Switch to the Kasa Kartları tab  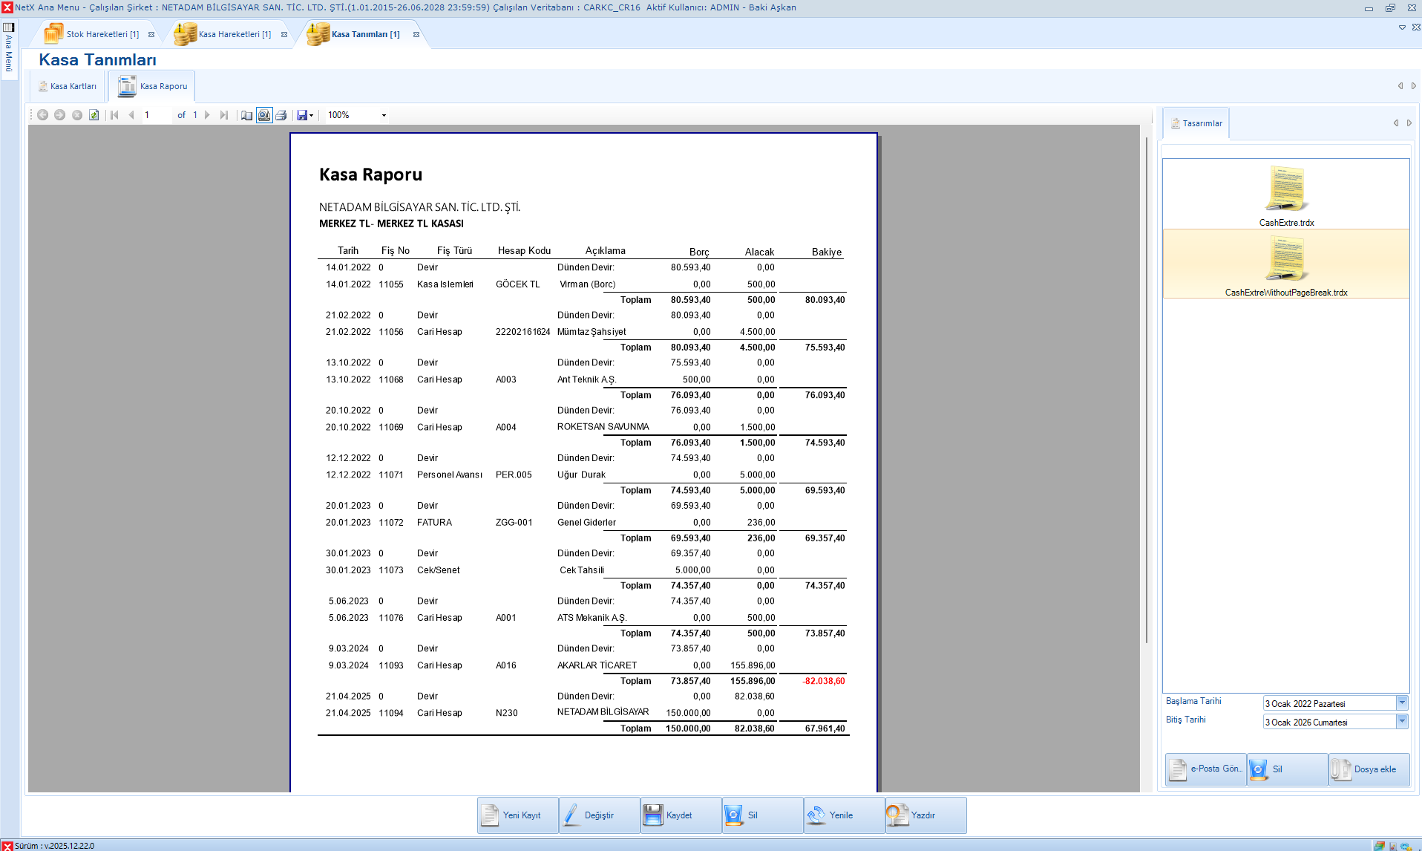[x=68, y=86]
